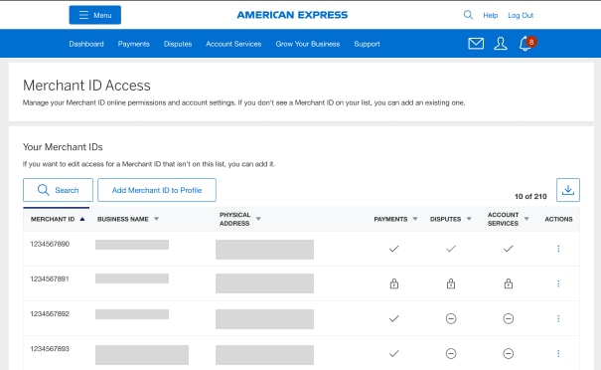Click Disputes lock icon for merchant 1234567891

pyautogui.click(x=451, y=283)
